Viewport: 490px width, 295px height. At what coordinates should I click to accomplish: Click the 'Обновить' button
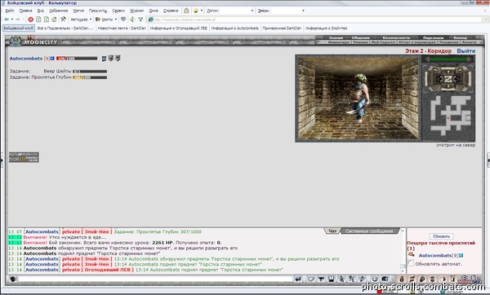click(441, 236)
